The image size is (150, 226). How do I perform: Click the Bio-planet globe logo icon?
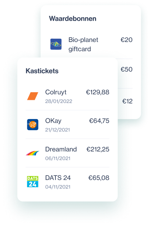point(56,44)
